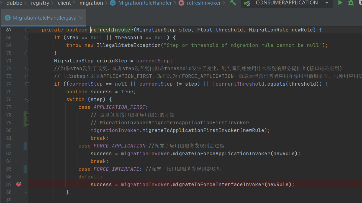Screen dimensions: 362x203
Task: Build the project with the hammer icon
Action: point(233,2)
